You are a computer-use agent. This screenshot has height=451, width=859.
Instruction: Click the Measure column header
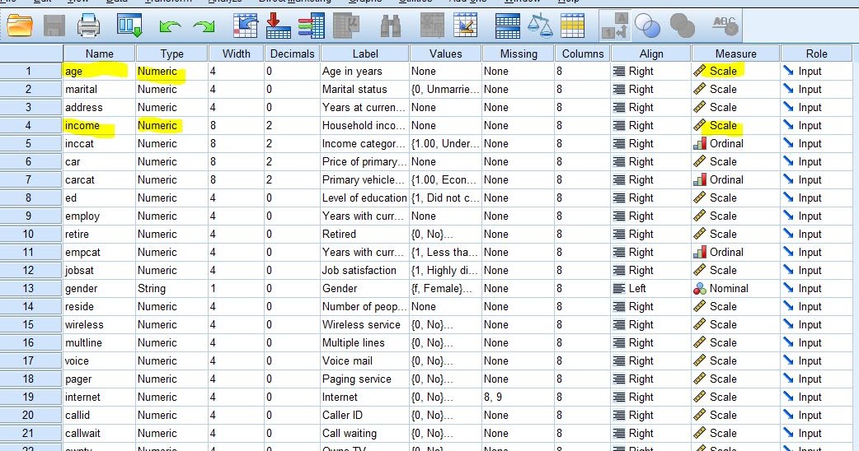click(735, 53)
